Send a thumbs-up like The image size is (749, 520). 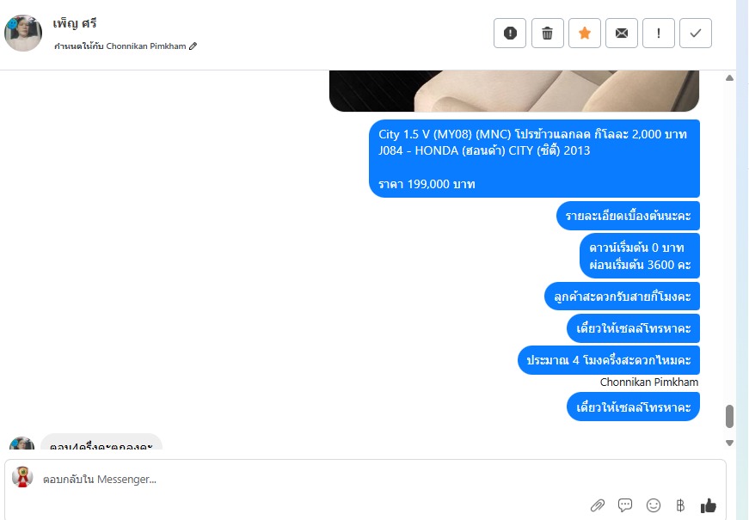click(x=708, y=505)
